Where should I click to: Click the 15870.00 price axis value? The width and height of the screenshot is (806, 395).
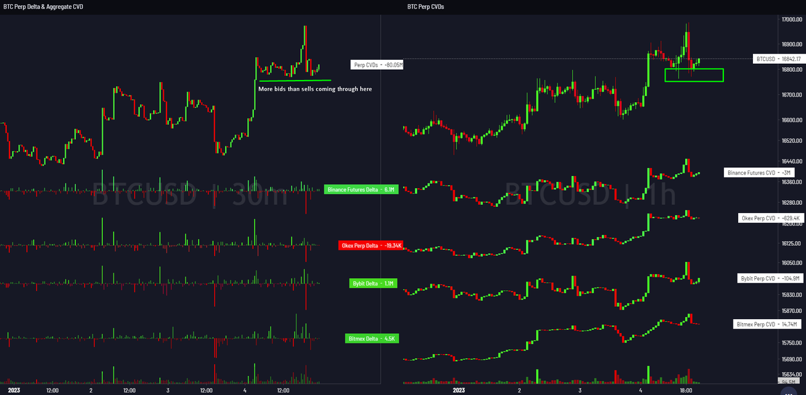[793, 311]
